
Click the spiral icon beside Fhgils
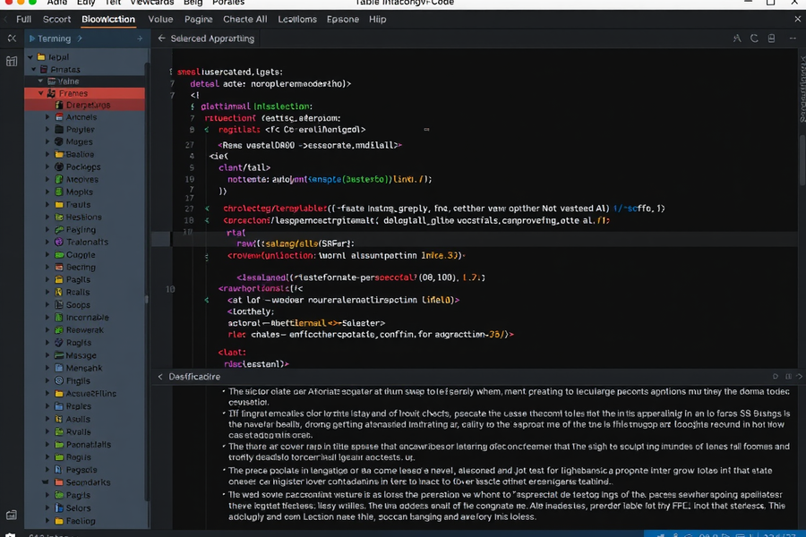tap(59, 380)
